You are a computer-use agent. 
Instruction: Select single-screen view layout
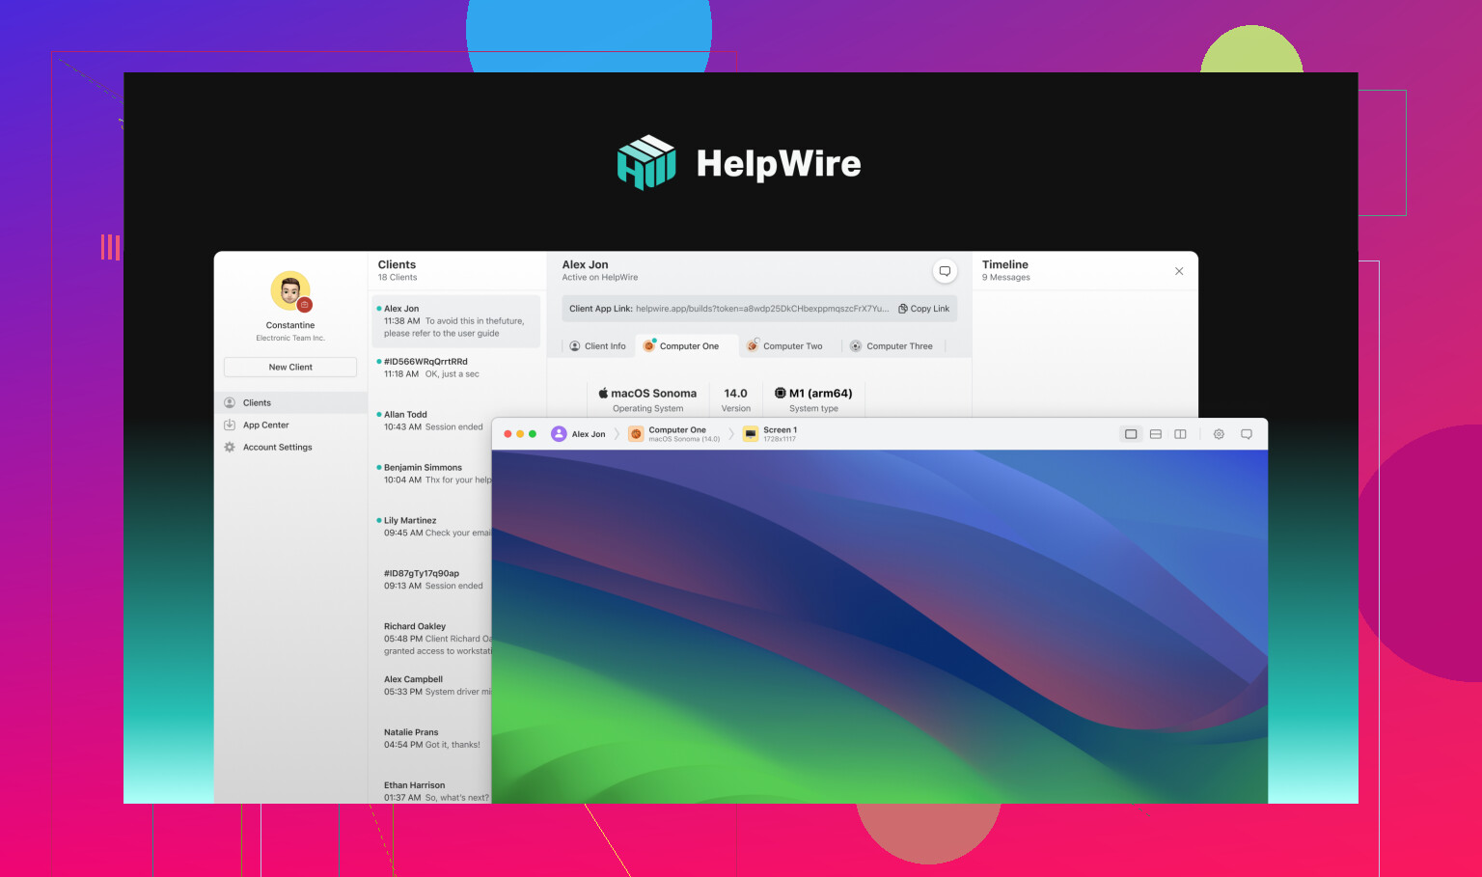(1131, 434)
